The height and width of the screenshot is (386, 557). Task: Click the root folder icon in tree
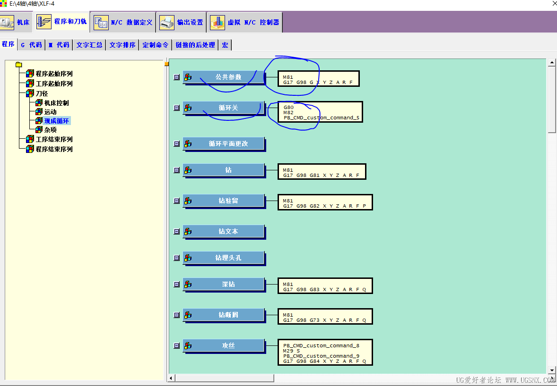click(x=19, y=65)
